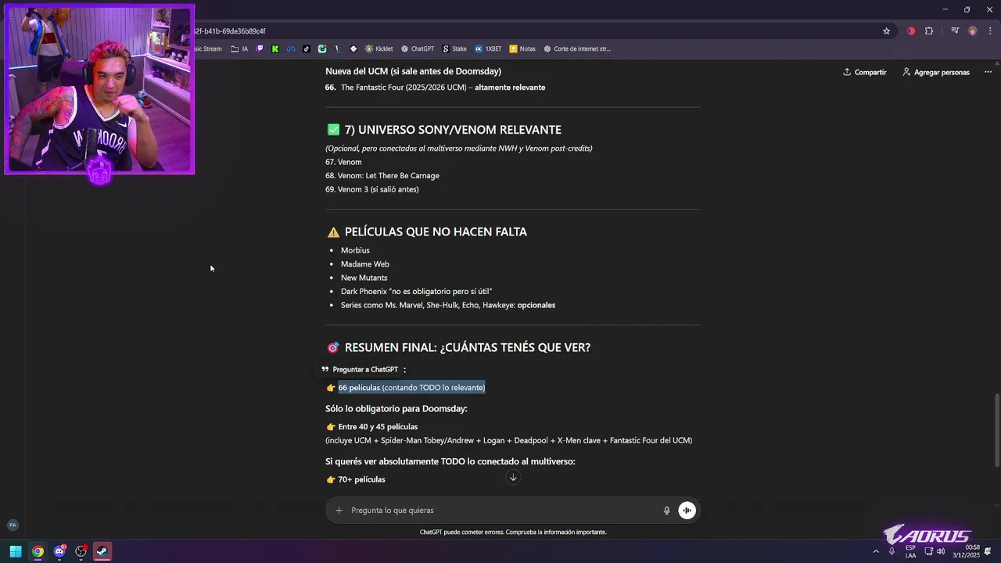This screenshot has height=563, width=1001.
Task: Click the PA user avatar in sidebar
Action: [13, 525]
